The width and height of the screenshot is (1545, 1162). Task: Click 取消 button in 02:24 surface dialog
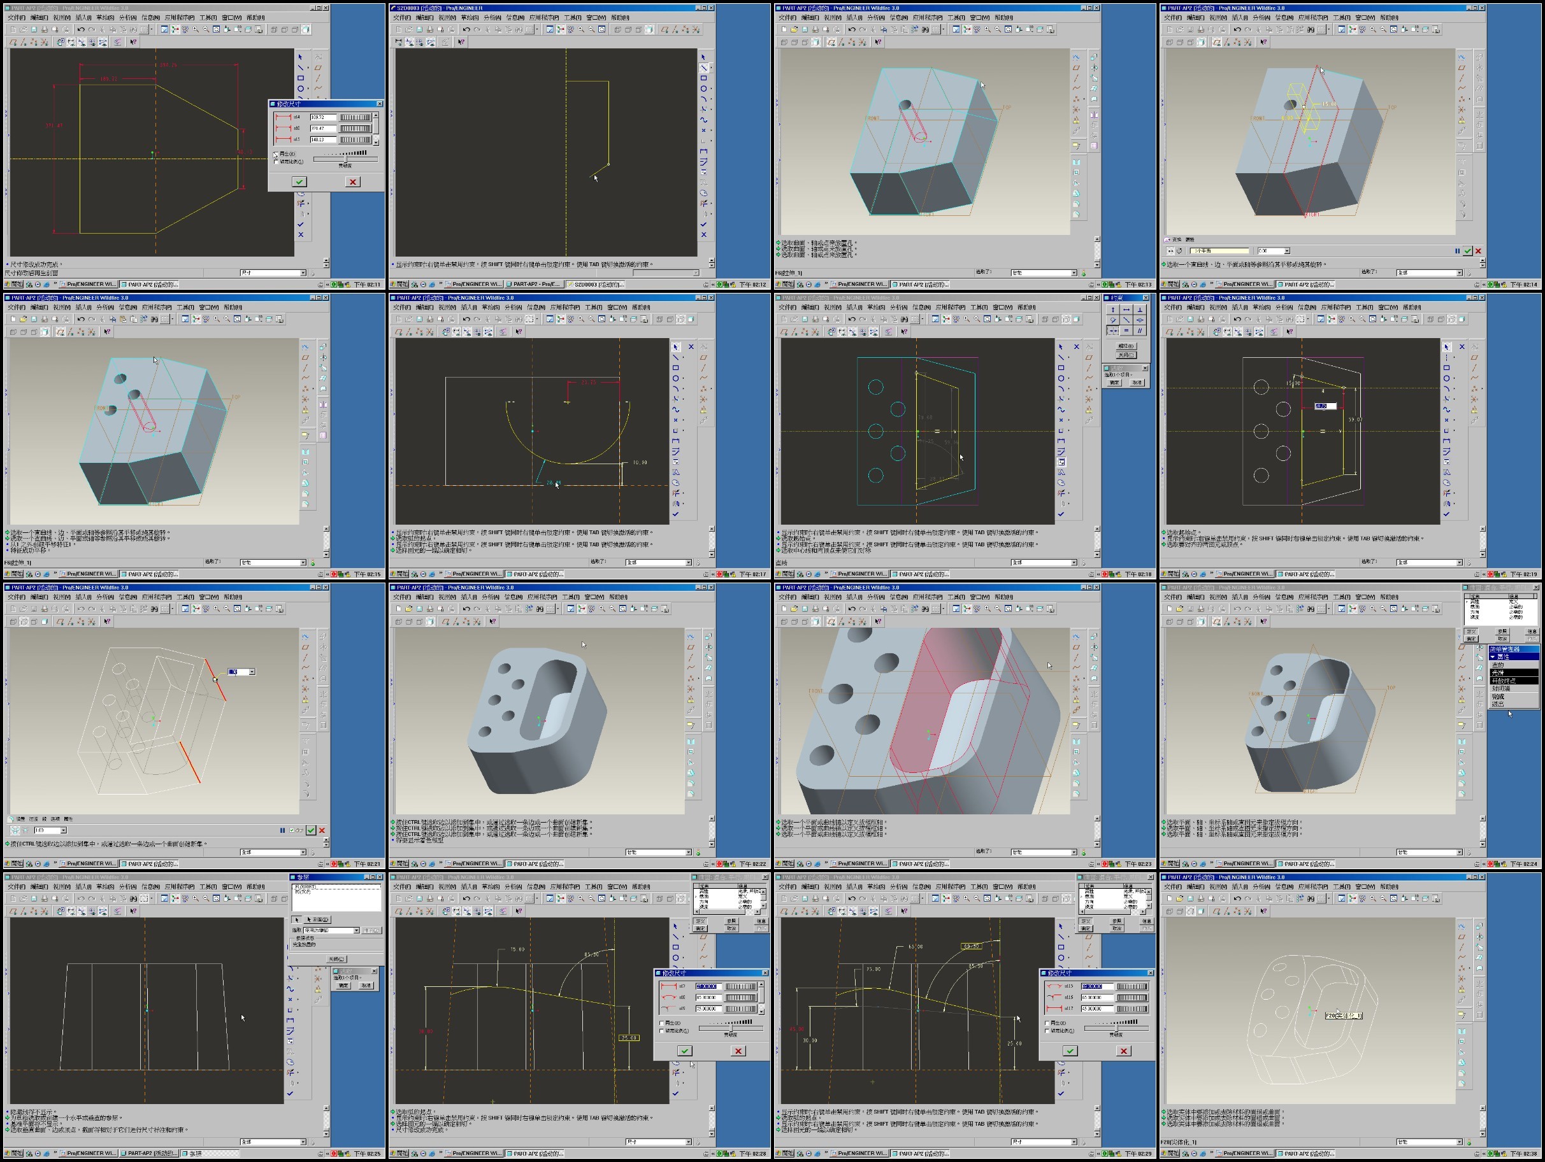point(1502,639)
